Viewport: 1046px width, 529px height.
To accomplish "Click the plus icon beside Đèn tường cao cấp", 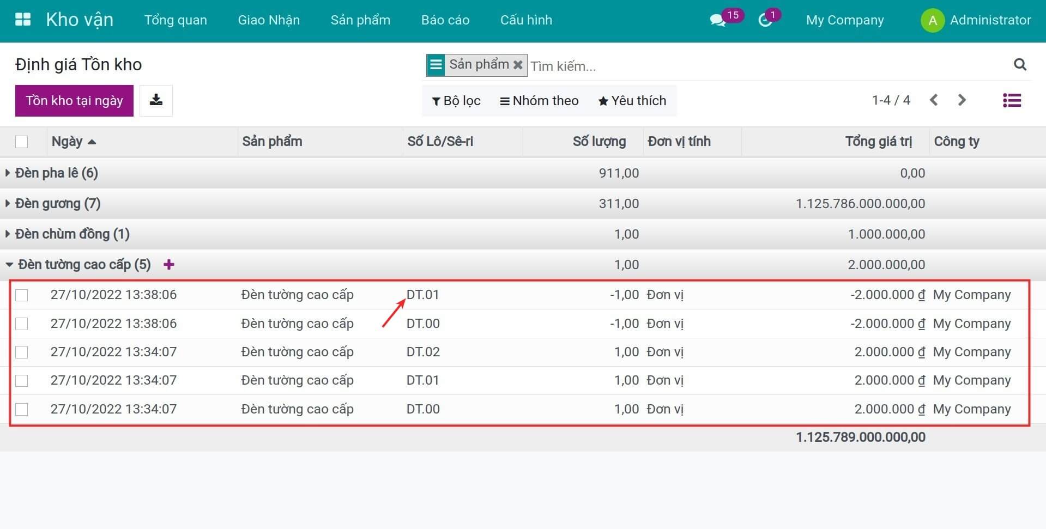I will point(169,265).
